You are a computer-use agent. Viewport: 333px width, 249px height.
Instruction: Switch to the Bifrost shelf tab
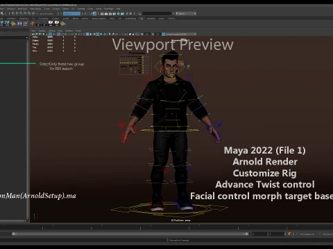pyautogui.click(x=75, y=19)
